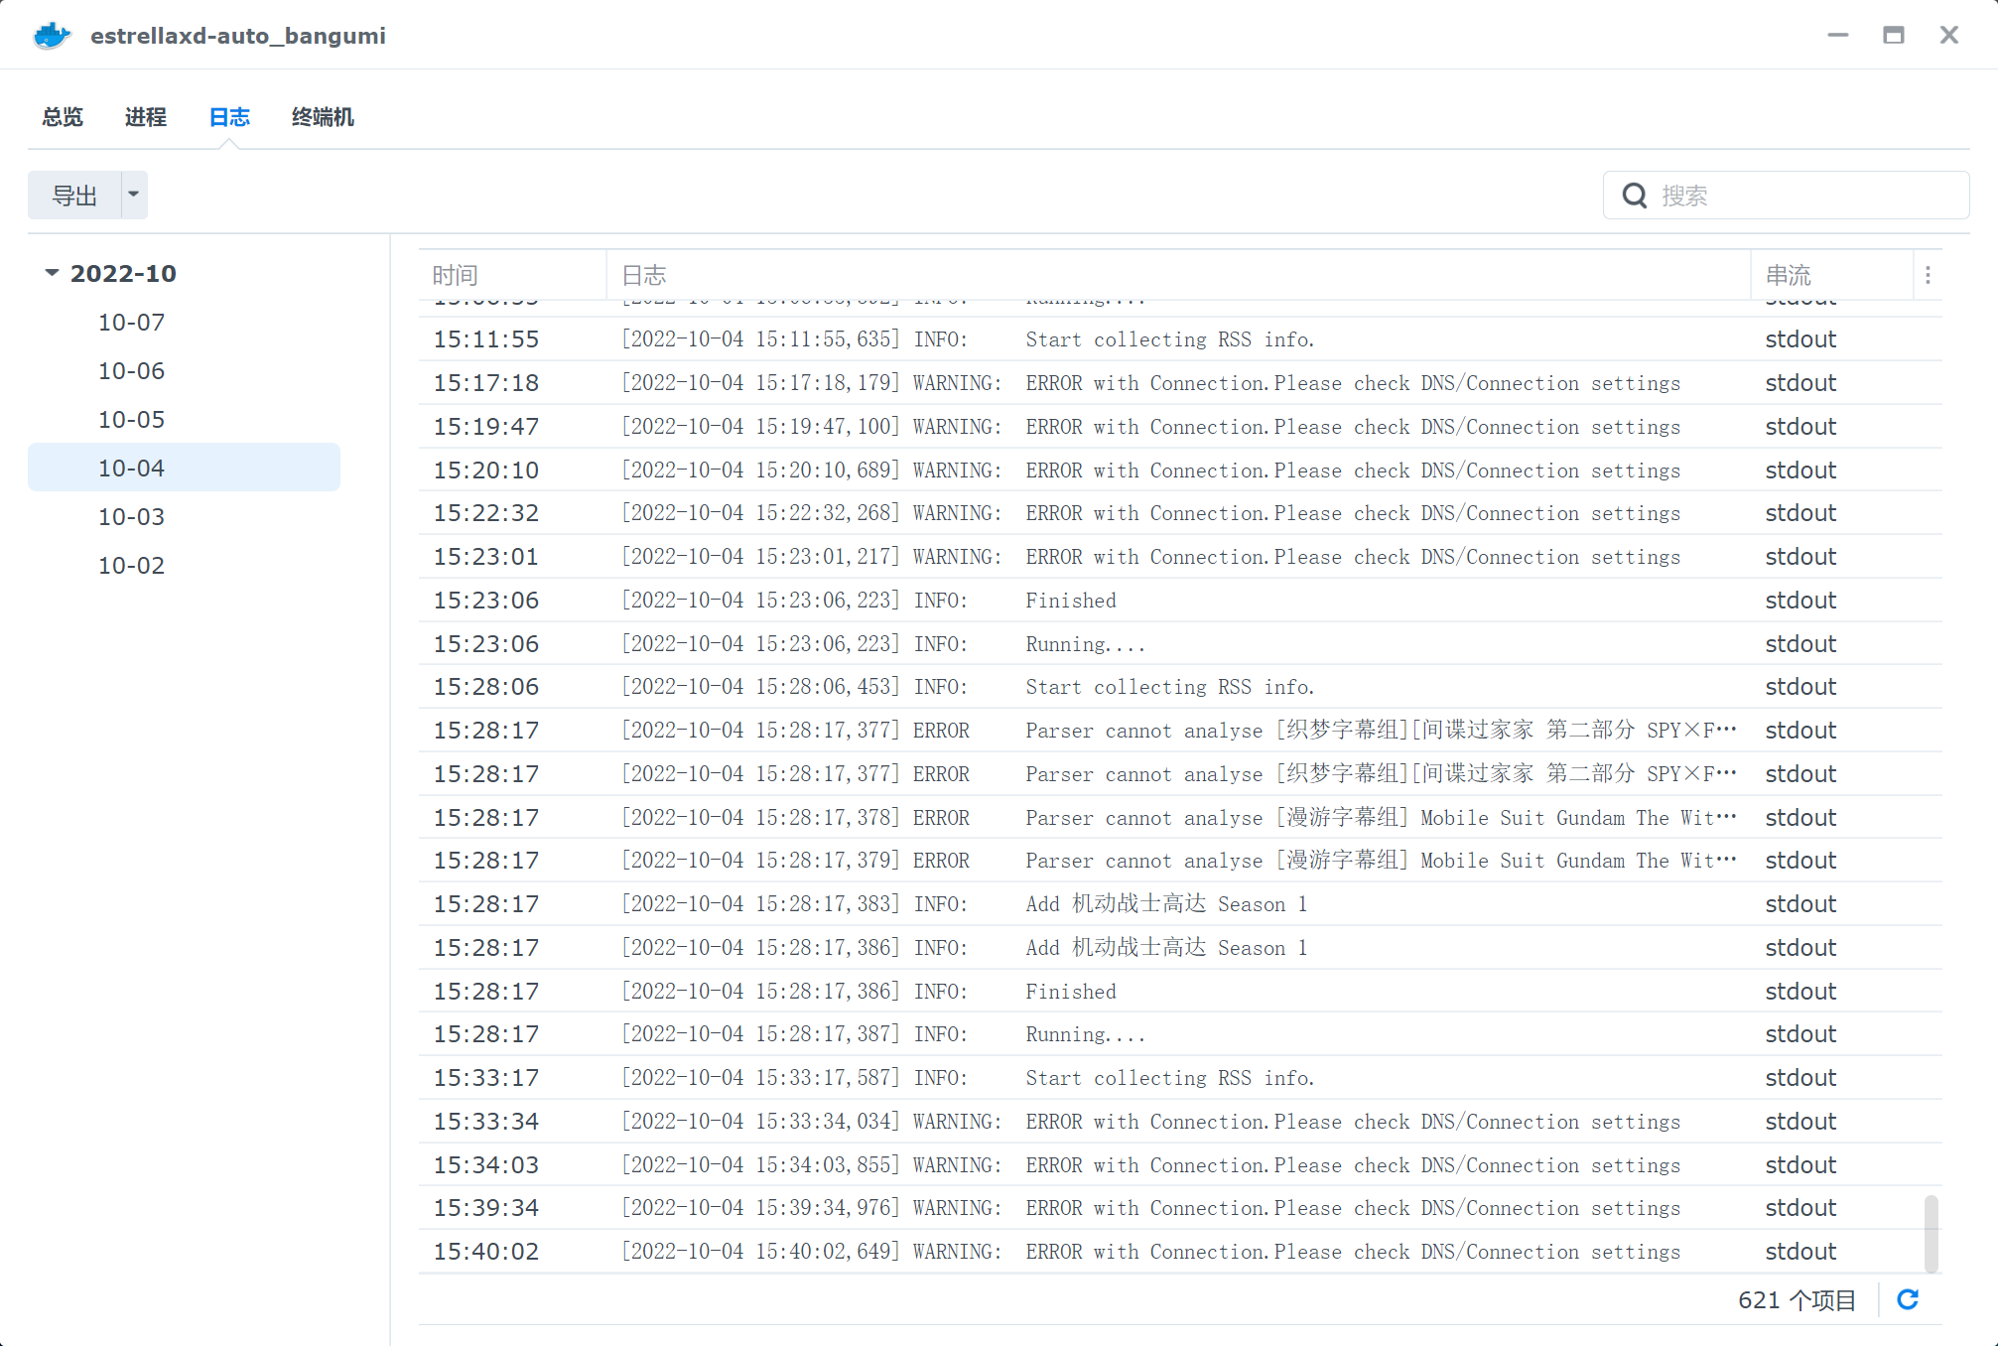Screen dimensions: 1998x1346
Task: Click the 串流 column header
Action: click(x=1789, y=274)
